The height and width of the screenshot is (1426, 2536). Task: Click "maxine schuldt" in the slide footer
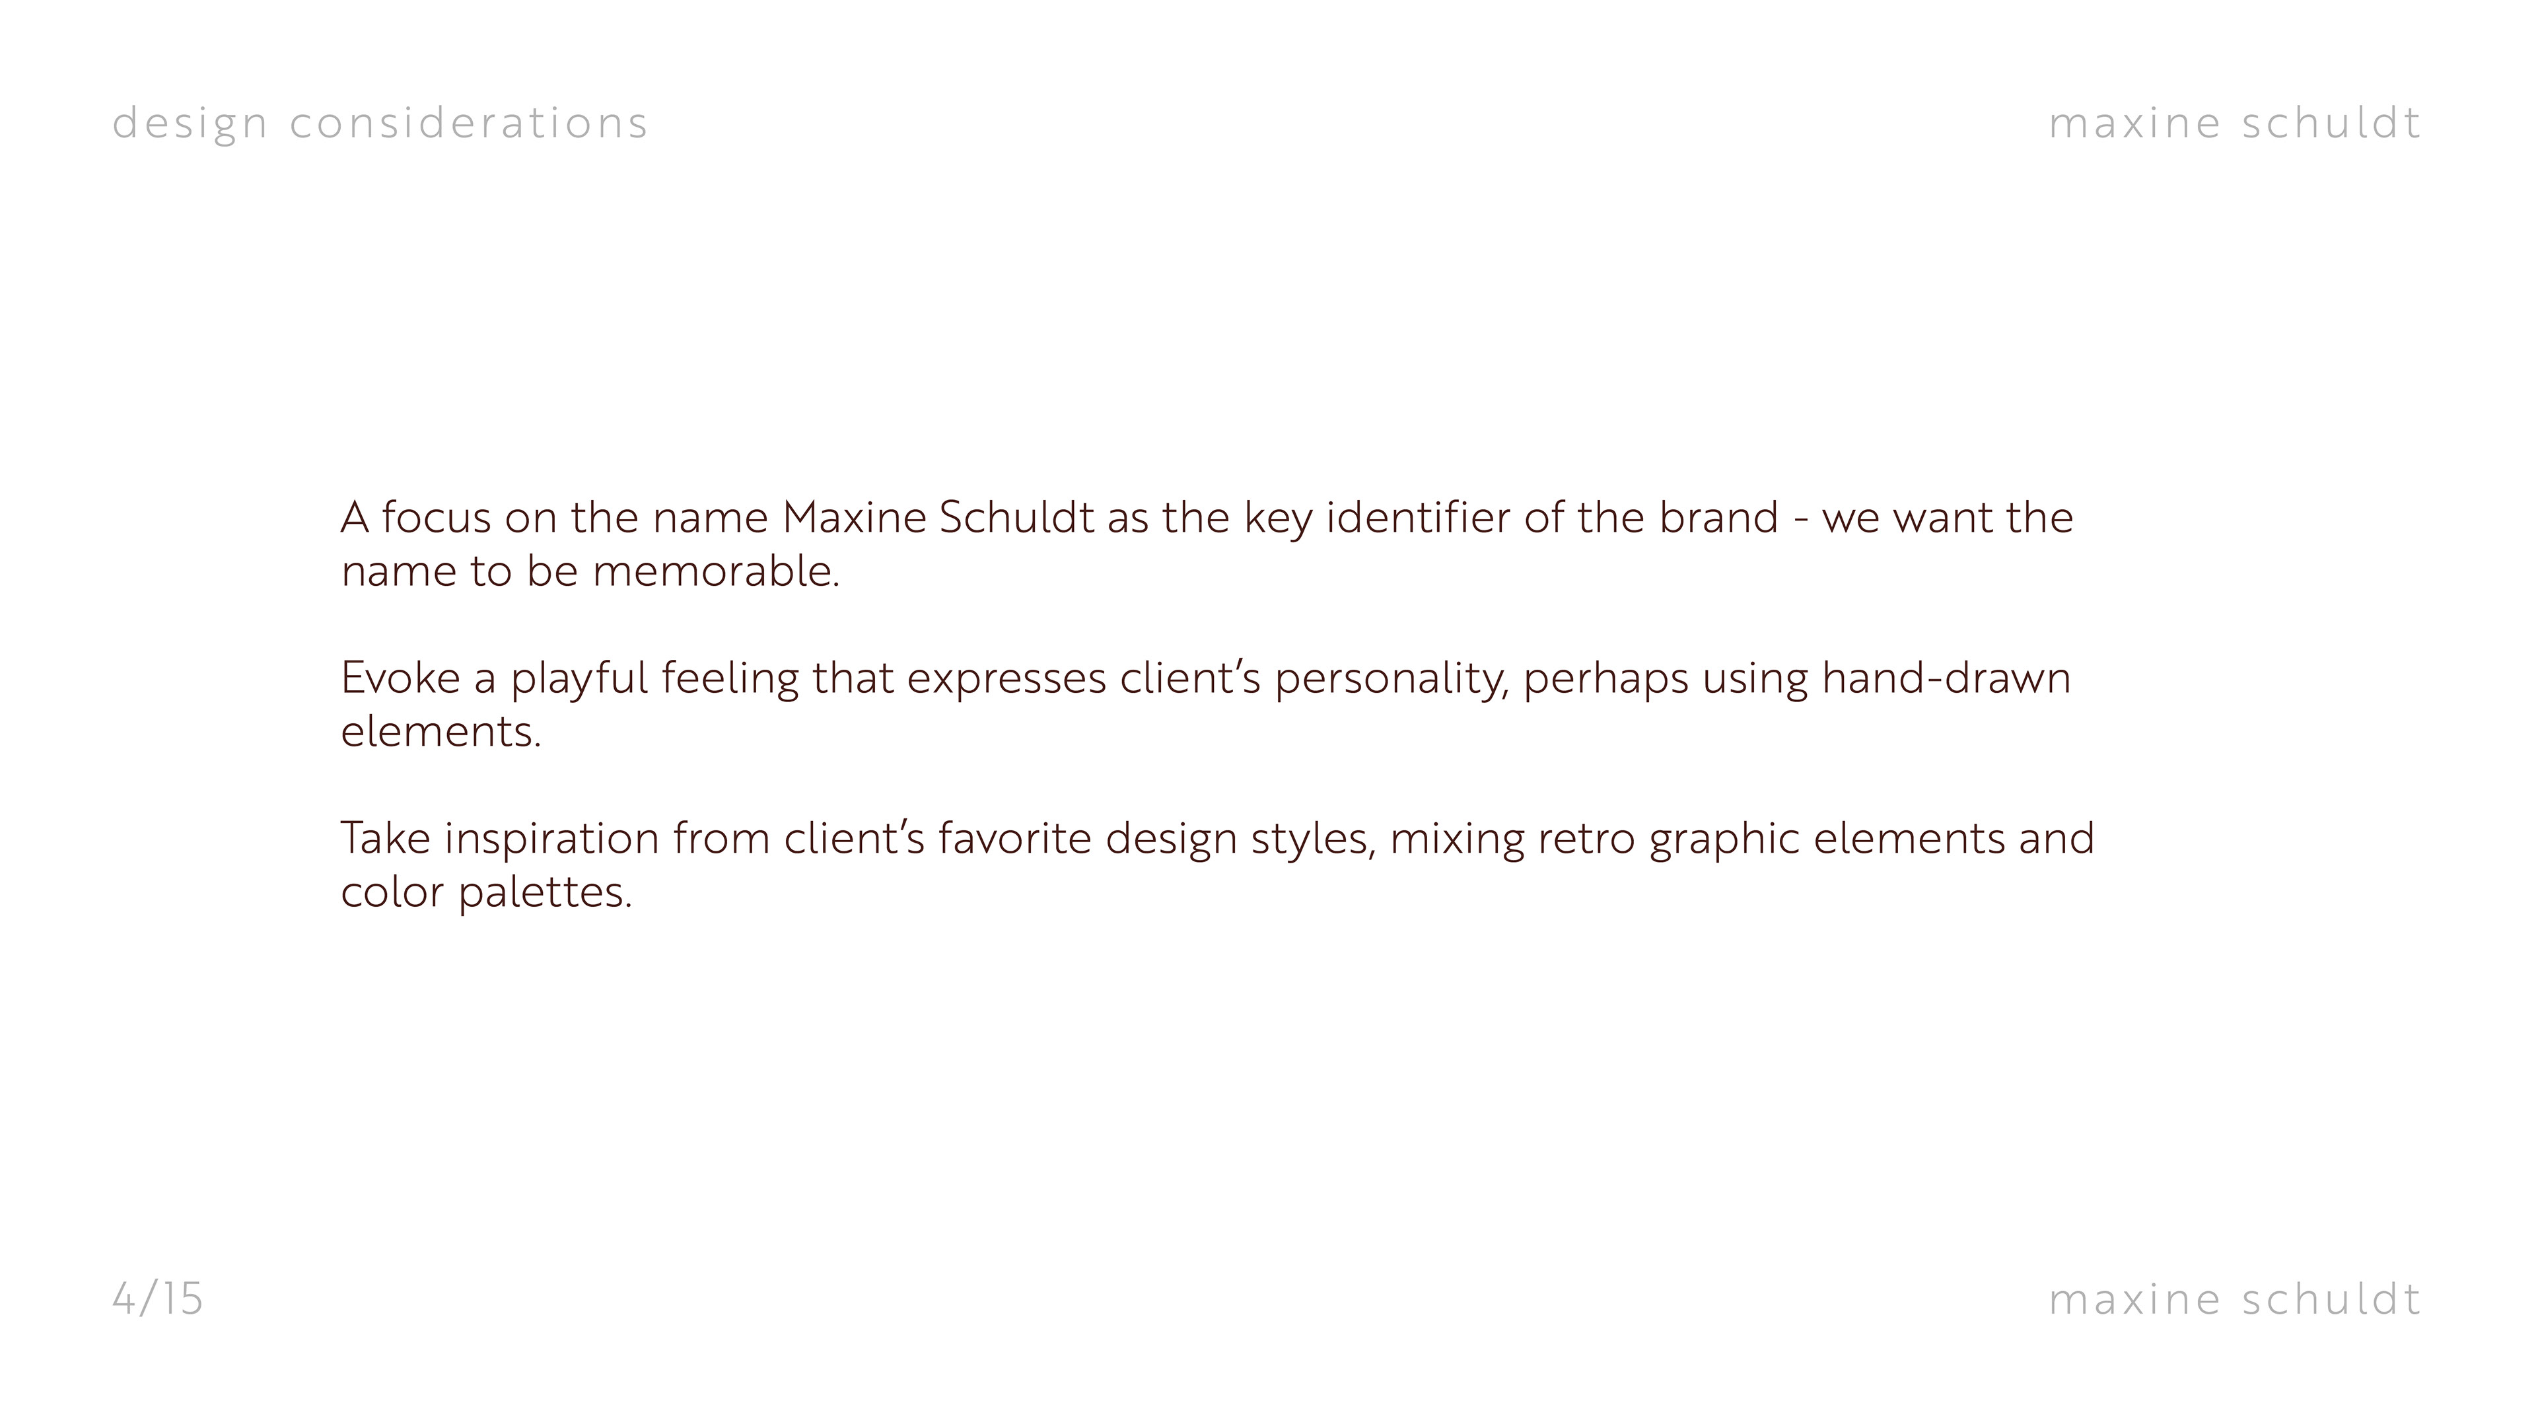coord(2234,1299)
